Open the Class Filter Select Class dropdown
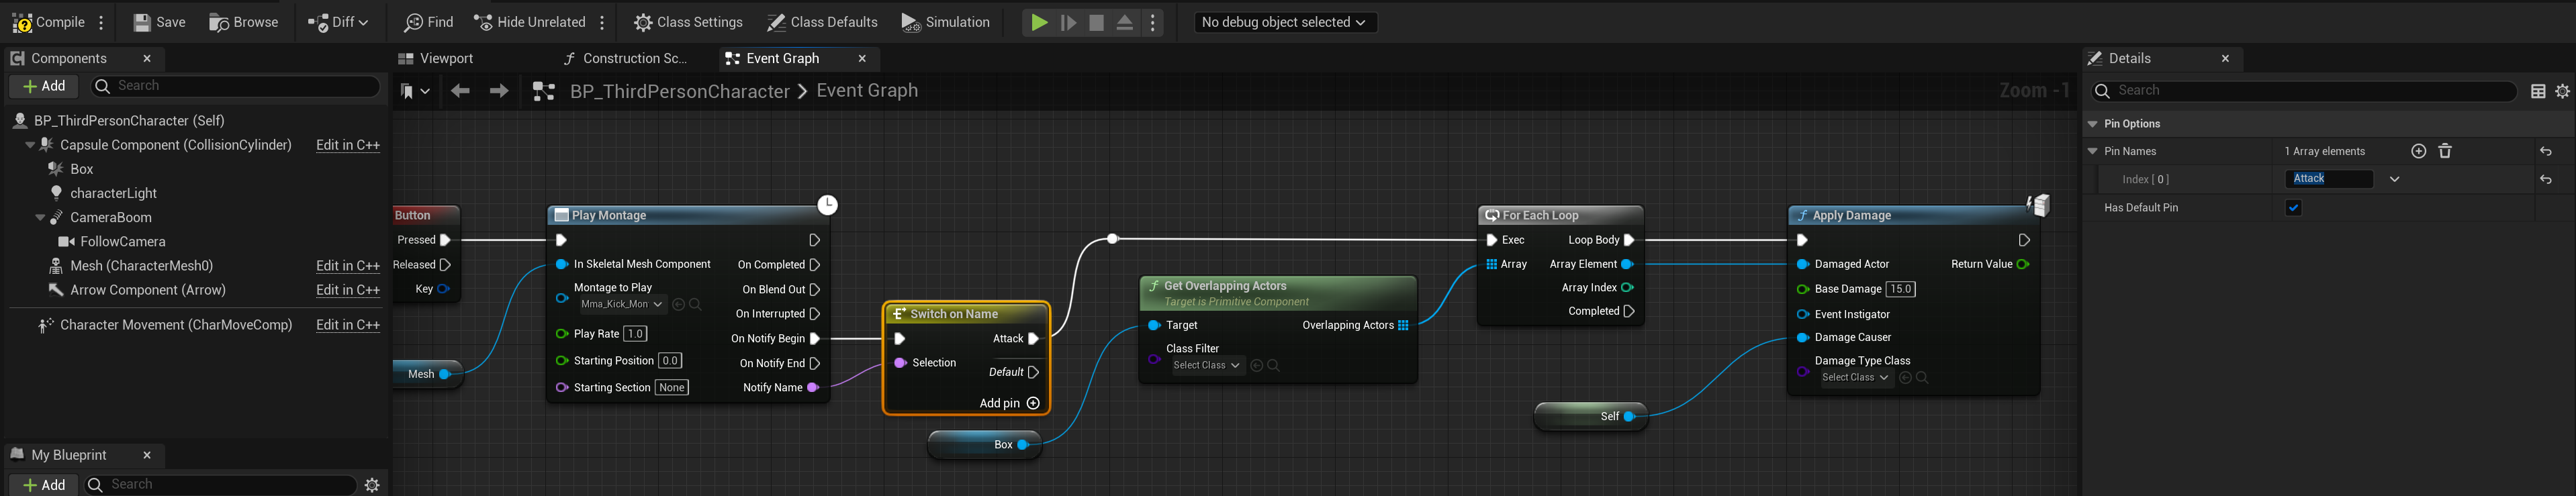Image resolution: width=2576 pixels, height=496 pixels. click(x=1206, y=365)
